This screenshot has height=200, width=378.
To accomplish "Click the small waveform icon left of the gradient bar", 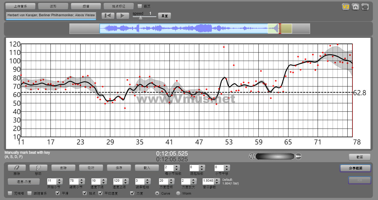I will click(252, 156).
